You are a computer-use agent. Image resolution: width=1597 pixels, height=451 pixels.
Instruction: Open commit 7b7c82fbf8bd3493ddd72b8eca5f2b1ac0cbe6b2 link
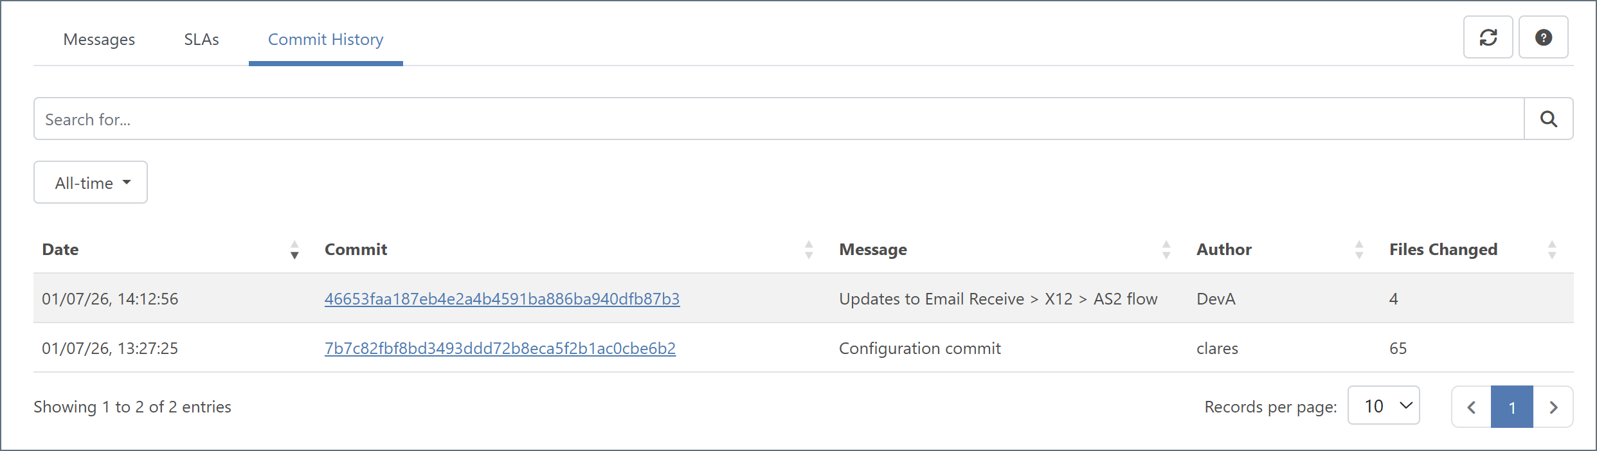tap(500, 349)
